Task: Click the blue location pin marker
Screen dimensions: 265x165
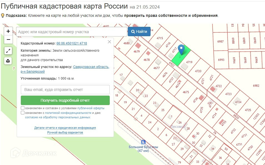Action: [x=181, y=49]
